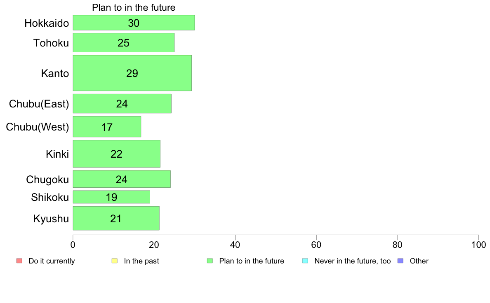Click the 100 tick on the x-axis
This screenshot has height=303, width=490.
click(x=478, y=245)
